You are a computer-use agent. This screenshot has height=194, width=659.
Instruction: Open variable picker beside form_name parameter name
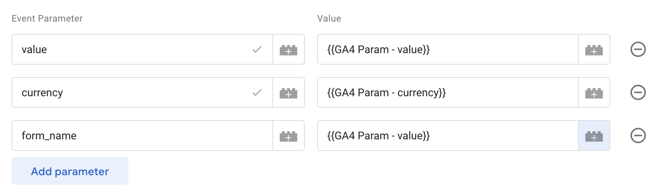288,136
